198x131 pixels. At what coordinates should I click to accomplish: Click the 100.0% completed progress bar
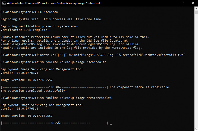[x=54, y=87]
